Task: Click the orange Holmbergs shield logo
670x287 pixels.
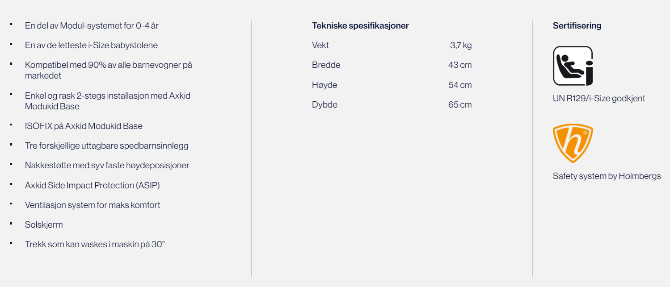Action: [x=573, y=143]
